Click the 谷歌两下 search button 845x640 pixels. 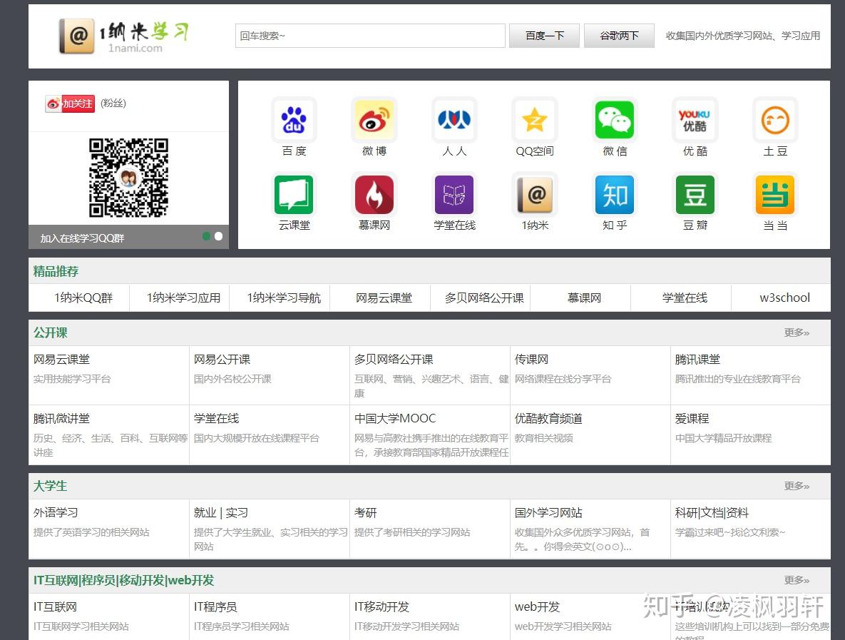[619, 36]
